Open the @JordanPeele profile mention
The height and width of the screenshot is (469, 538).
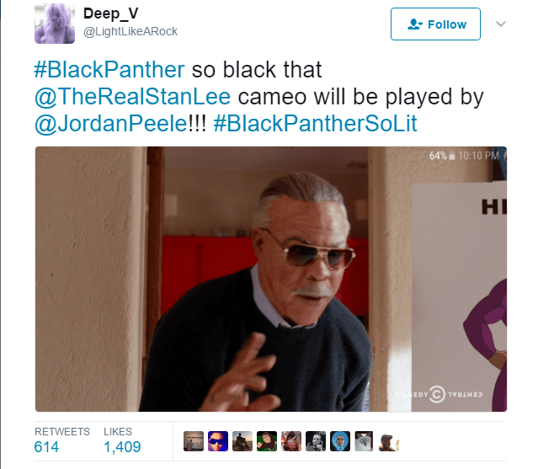pyautogui.click(x=110, y=123)
